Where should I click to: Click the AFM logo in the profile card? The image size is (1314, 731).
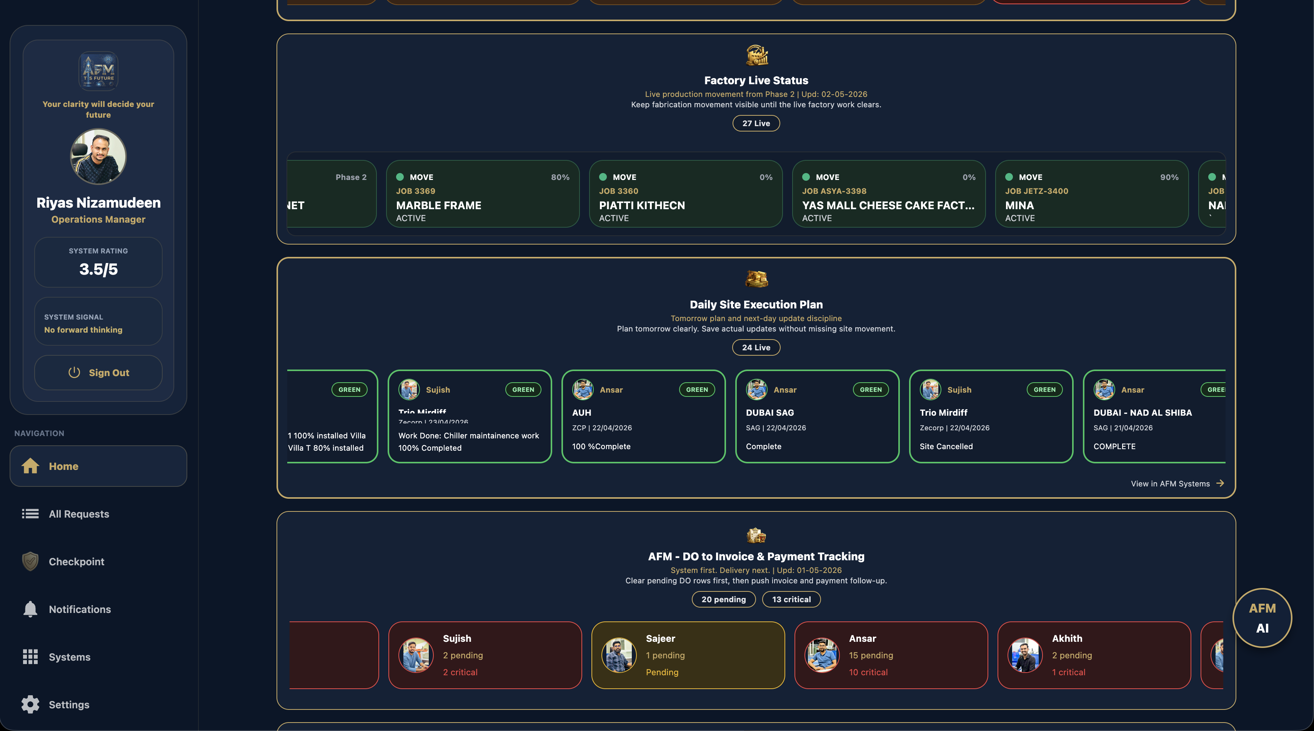pyautogui.click(x=98, y=71)
